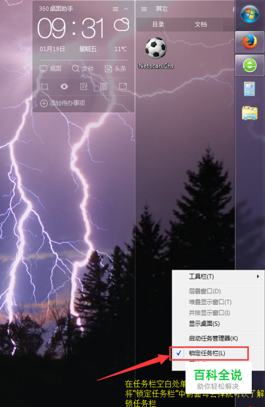Image resolution: width=265 pixels, height=407 pixels.
Task: Click the 并排显示窗口(I) menu entry
Action: [x=218, y=313]
